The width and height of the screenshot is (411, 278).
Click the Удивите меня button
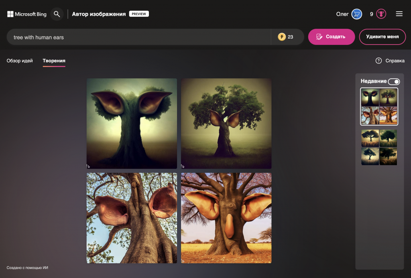tap(382, 37)
